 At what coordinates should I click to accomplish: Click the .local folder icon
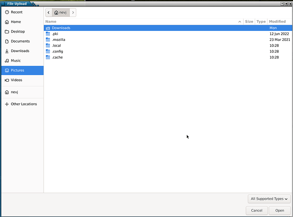coord(48,46)
